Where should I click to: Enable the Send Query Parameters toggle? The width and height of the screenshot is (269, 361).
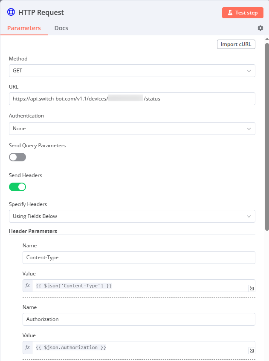[17, 157]
